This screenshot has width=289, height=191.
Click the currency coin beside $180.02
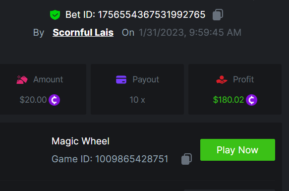click(251, 100)
